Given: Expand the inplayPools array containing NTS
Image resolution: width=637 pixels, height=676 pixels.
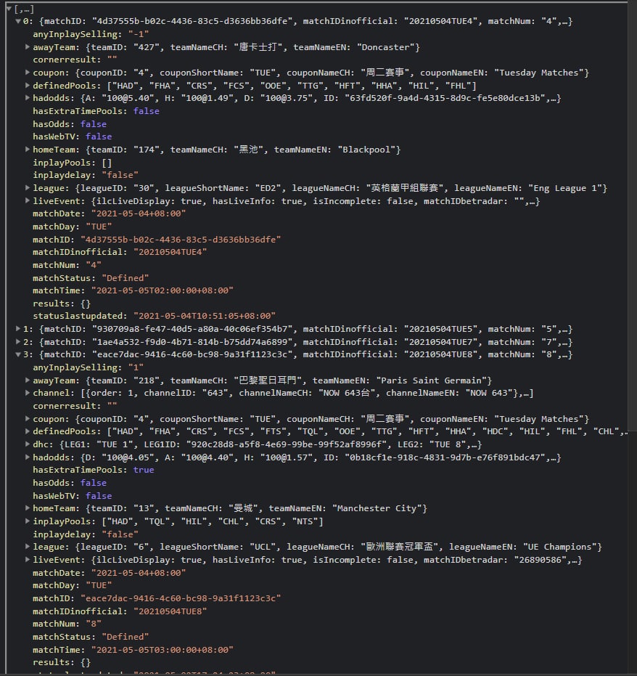Looking at the screenshot, I should tap(28, 521).
